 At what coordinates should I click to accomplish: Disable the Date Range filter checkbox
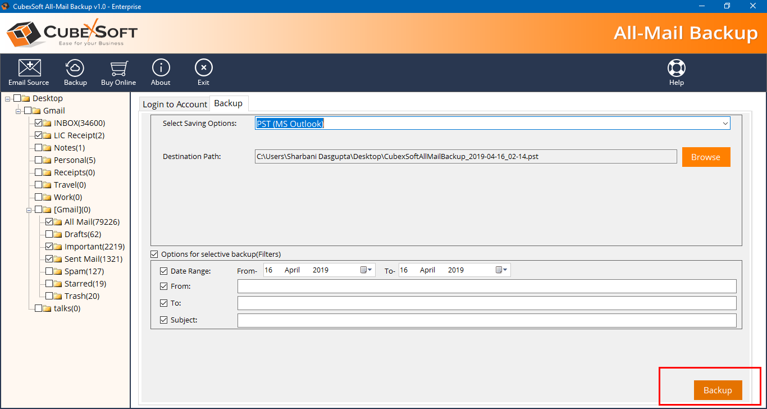(x=164, y=271)
